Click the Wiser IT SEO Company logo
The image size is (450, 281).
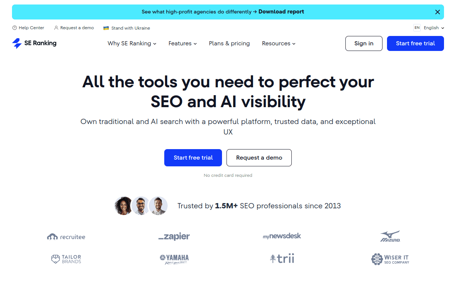pos(390,259)
